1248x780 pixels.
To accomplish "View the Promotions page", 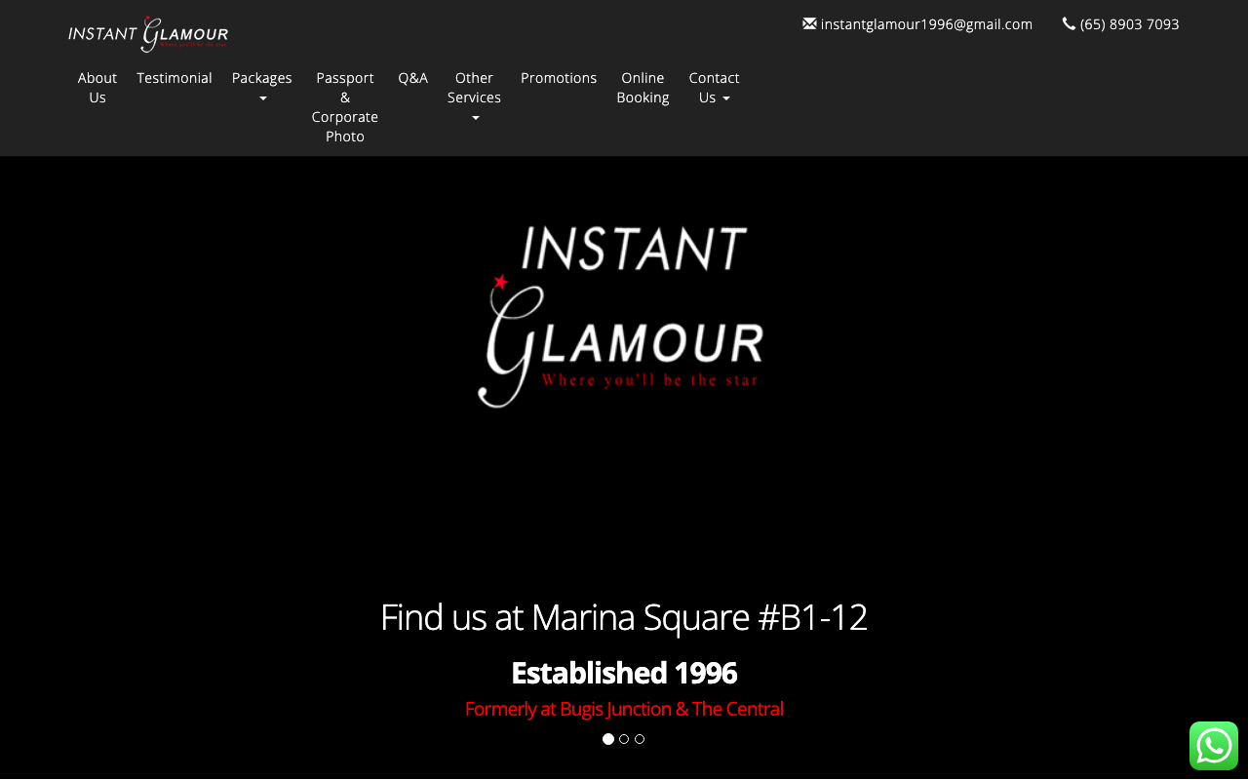I will click(559, 78).
